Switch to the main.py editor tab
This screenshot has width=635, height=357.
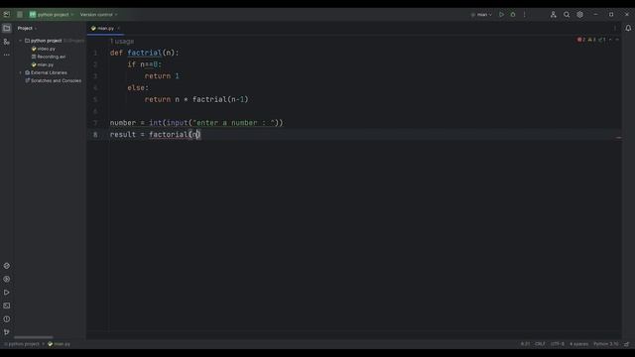[x=105, y=29]
